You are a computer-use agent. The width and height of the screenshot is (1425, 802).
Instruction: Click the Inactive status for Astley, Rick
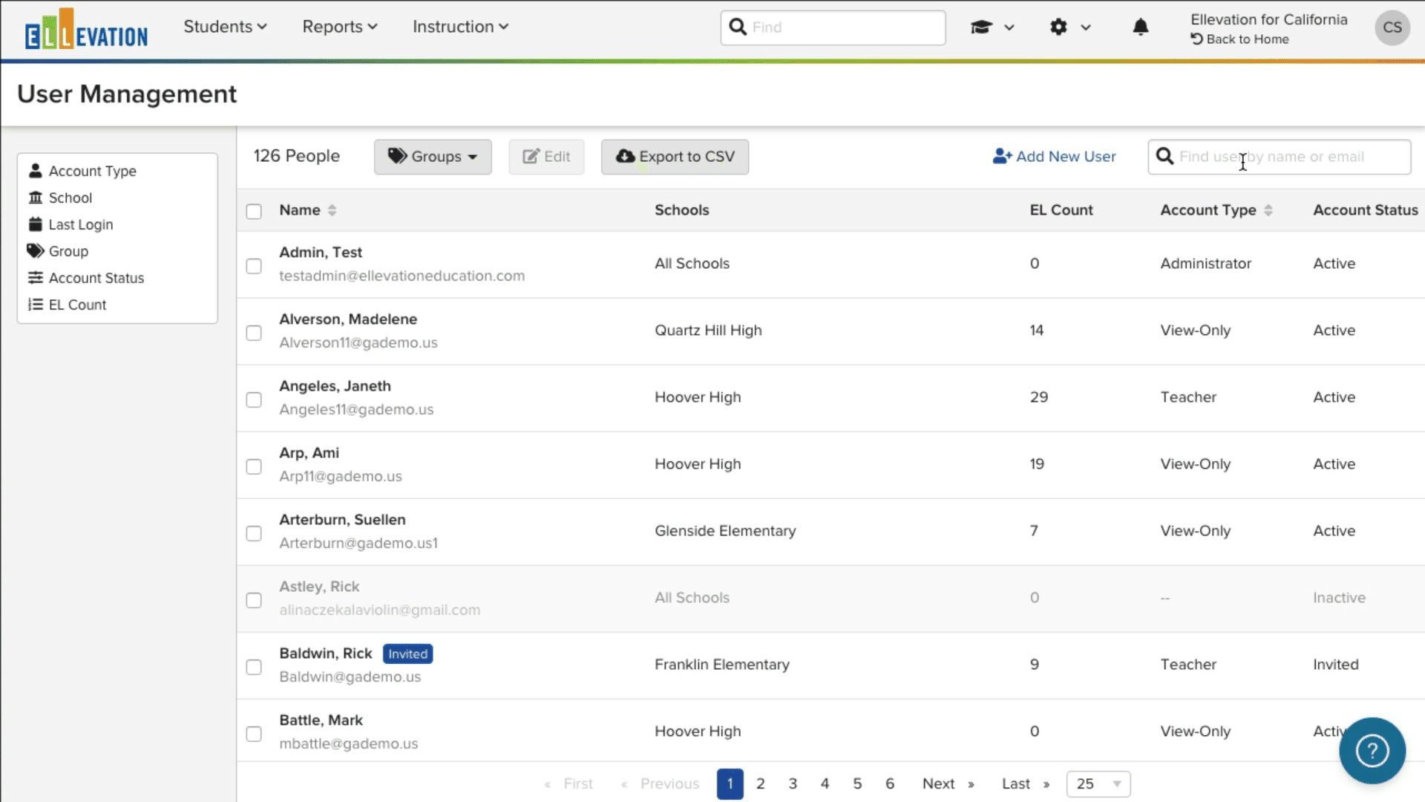(x=1339, y=598)
